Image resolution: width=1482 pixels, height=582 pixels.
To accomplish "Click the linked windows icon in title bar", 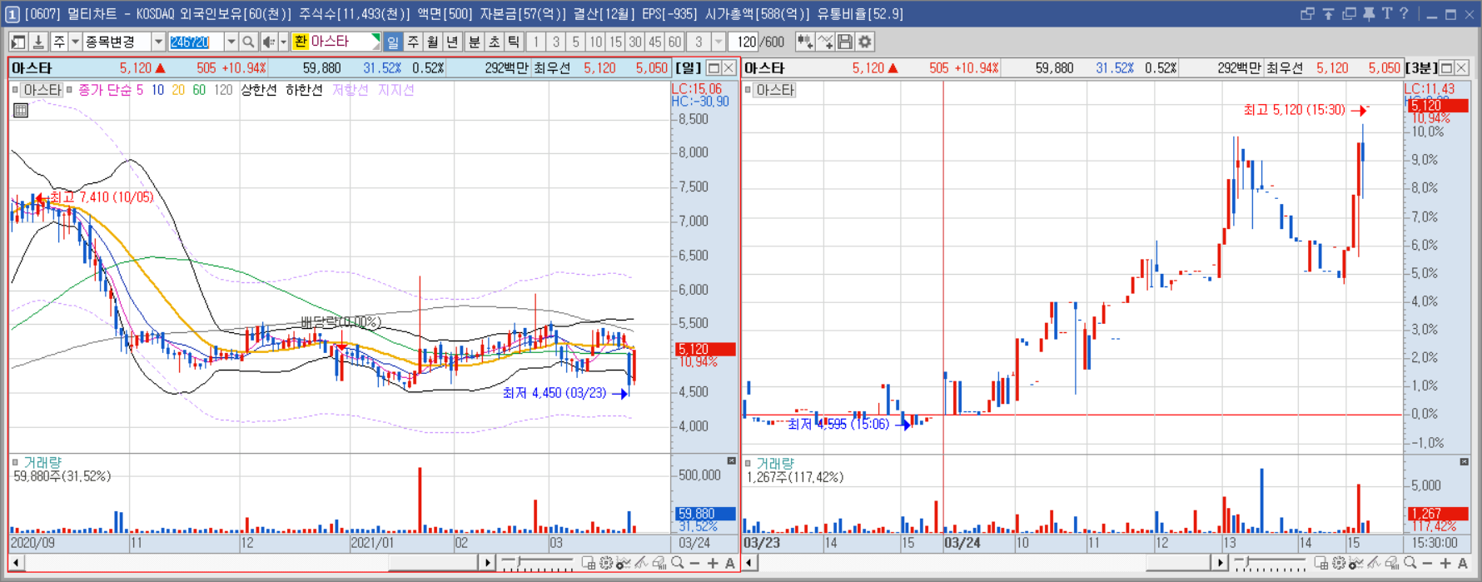I will 1307,13.
